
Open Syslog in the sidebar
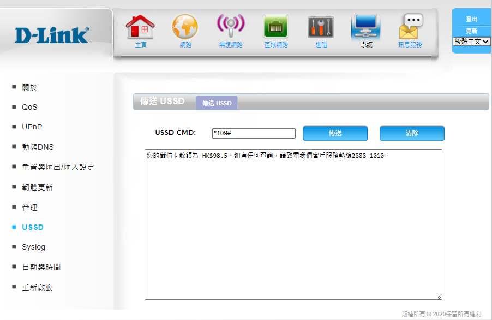[34, 247]
